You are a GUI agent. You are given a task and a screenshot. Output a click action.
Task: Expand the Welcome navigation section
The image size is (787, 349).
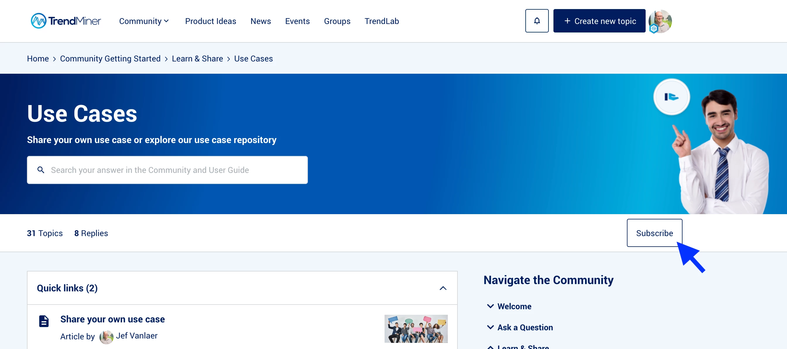coord(490,306)
